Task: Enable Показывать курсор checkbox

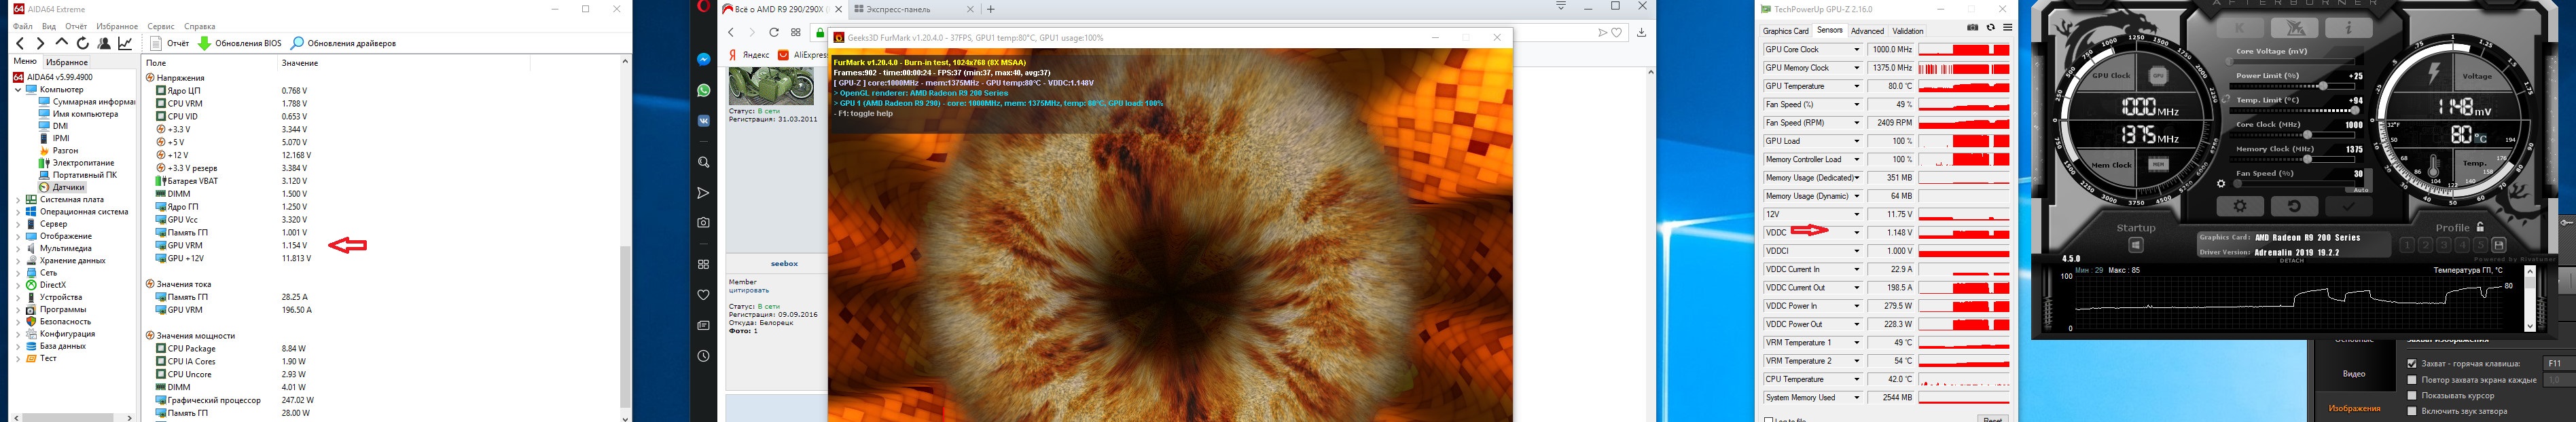Action: pos(2412,395)
